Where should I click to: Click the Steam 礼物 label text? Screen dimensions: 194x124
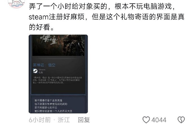click(x=42, y=71)
